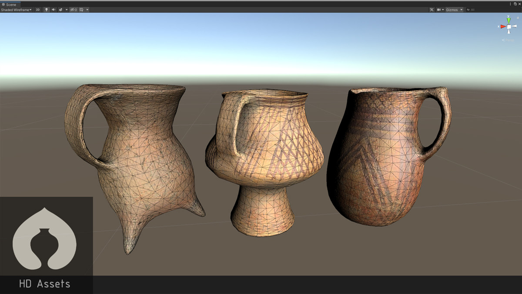Click the green Y axis cone on the gizmo
Screen dimensions: 522x294
[509, 20]
